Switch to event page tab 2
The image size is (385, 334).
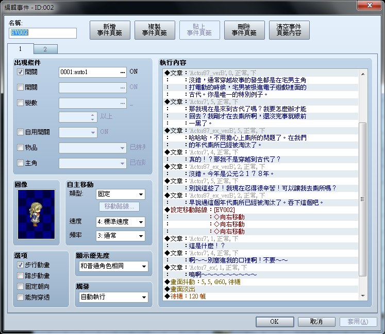click(x=45, y=49)
